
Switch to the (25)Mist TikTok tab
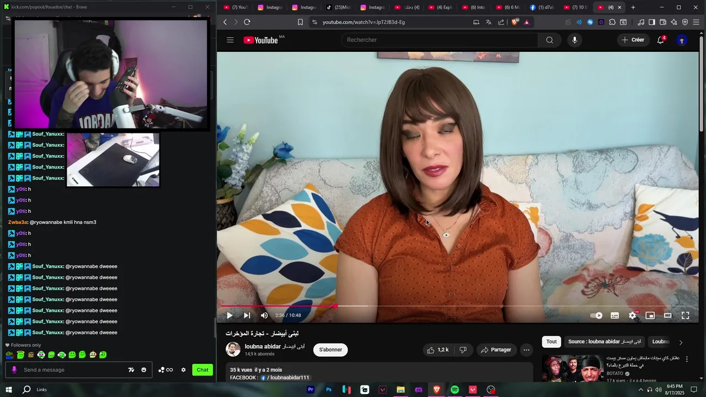click(338, 7)
